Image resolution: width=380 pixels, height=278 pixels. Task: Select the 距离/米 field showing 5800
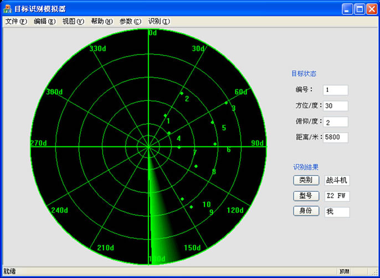335,137
